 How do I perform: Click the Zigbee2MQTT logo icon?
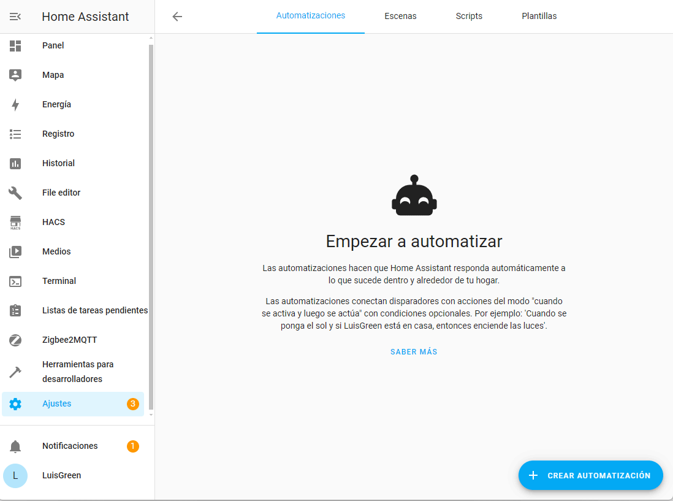click(x=15, y=340)
